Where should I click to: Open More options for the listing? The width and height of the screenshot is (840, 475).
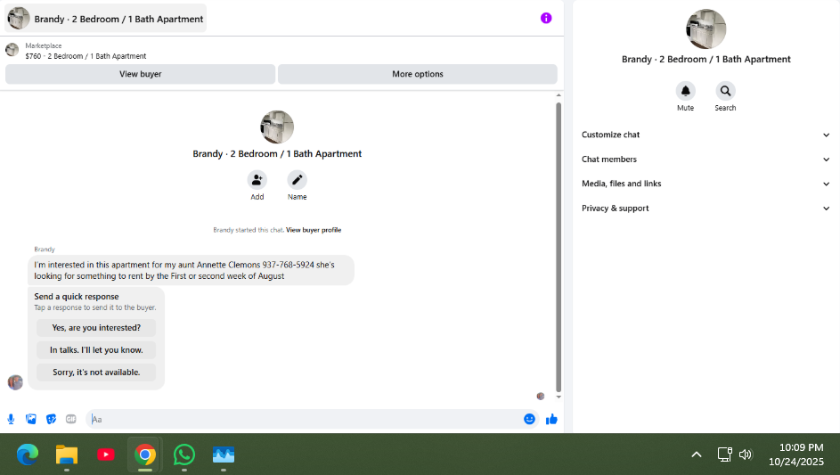point(417,74)
